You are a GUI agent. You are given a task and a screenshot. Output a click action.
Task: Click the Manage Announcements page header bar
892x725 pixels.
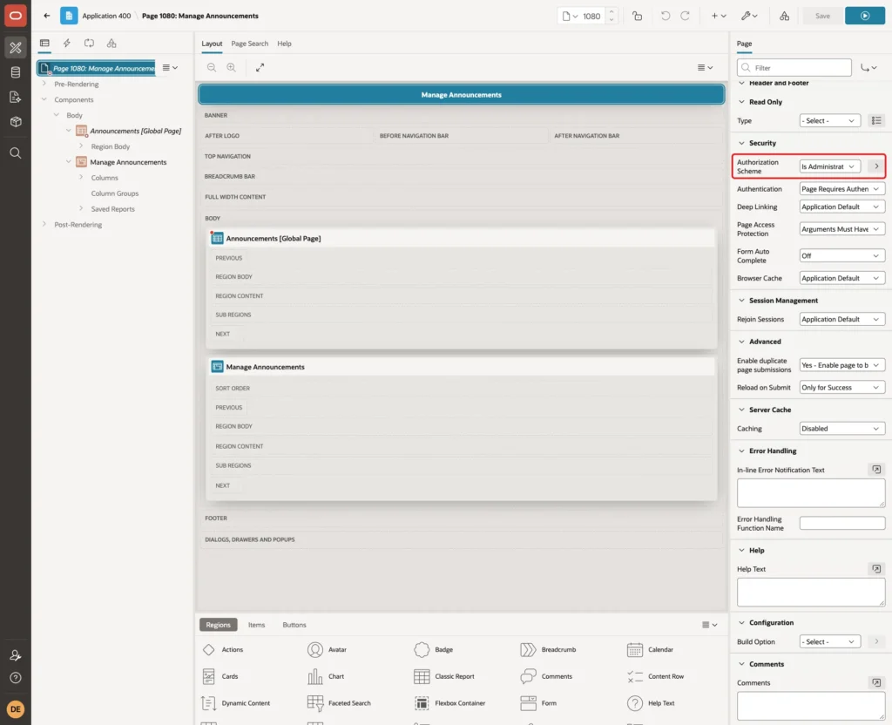[x=462, y=94]
